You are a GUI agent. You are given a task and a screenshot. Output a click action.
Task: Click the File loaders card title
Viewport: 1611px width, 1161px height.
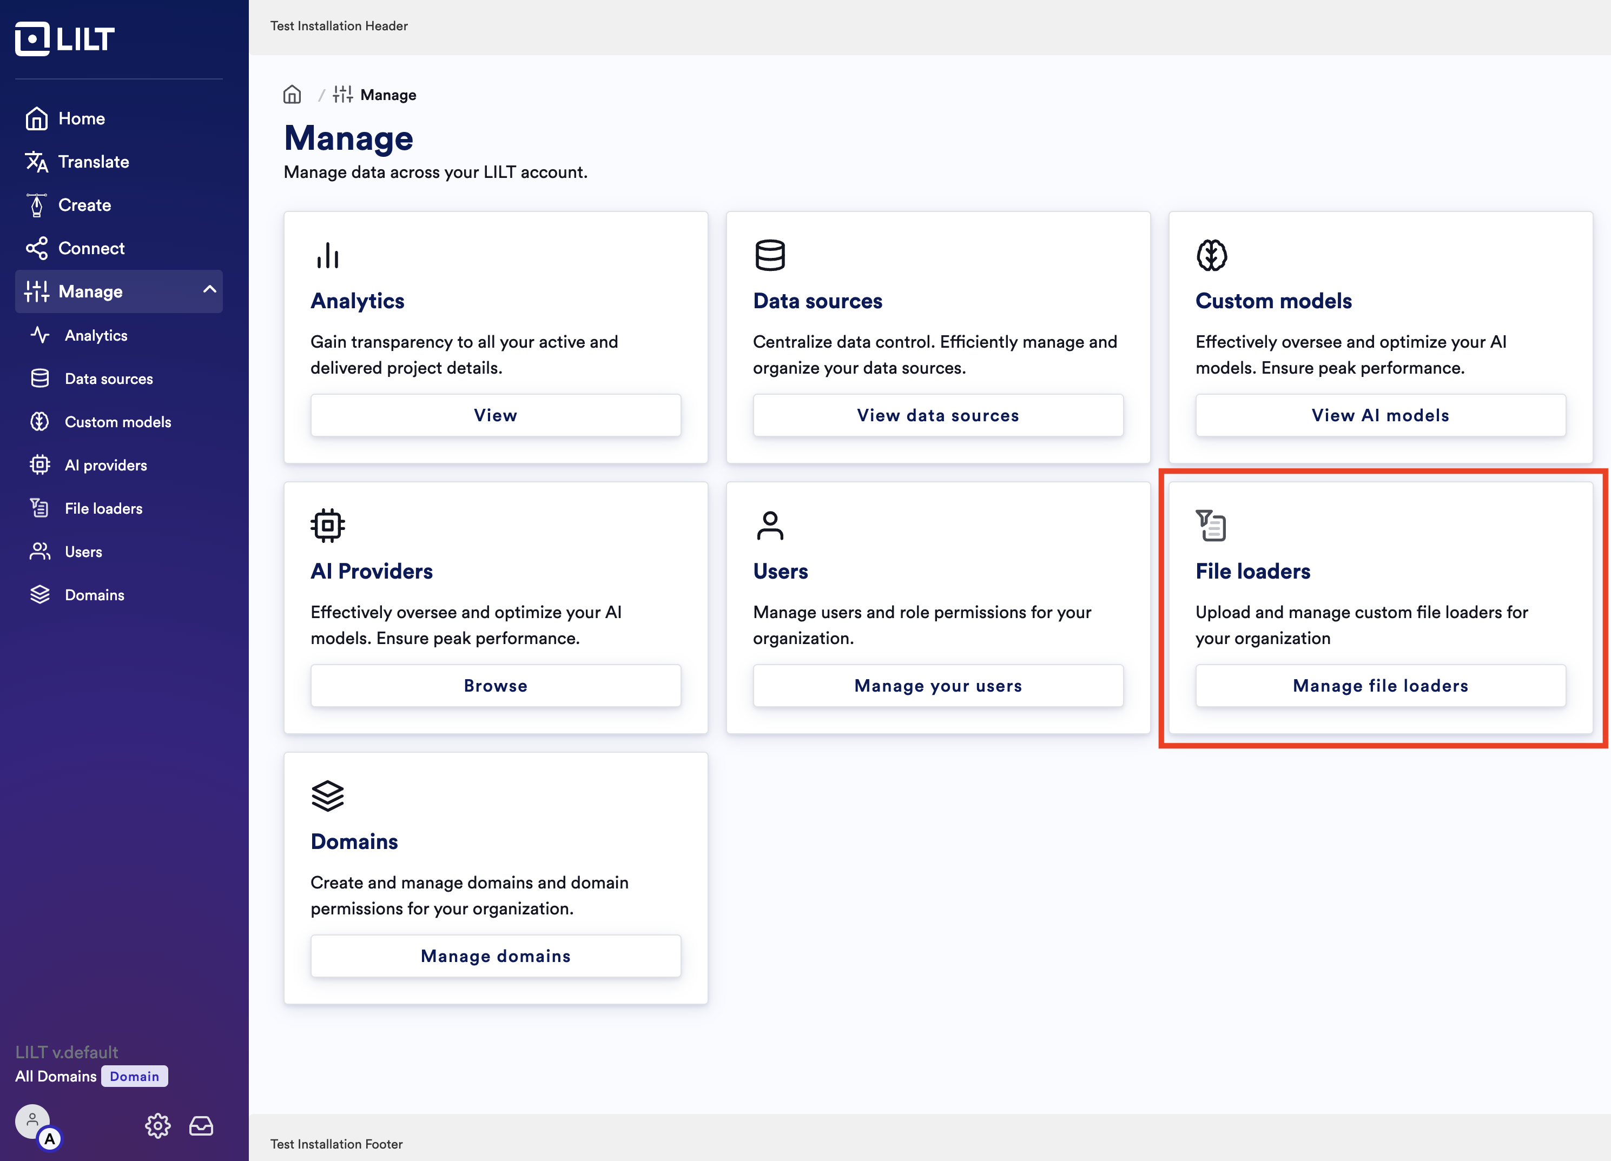1253,572
